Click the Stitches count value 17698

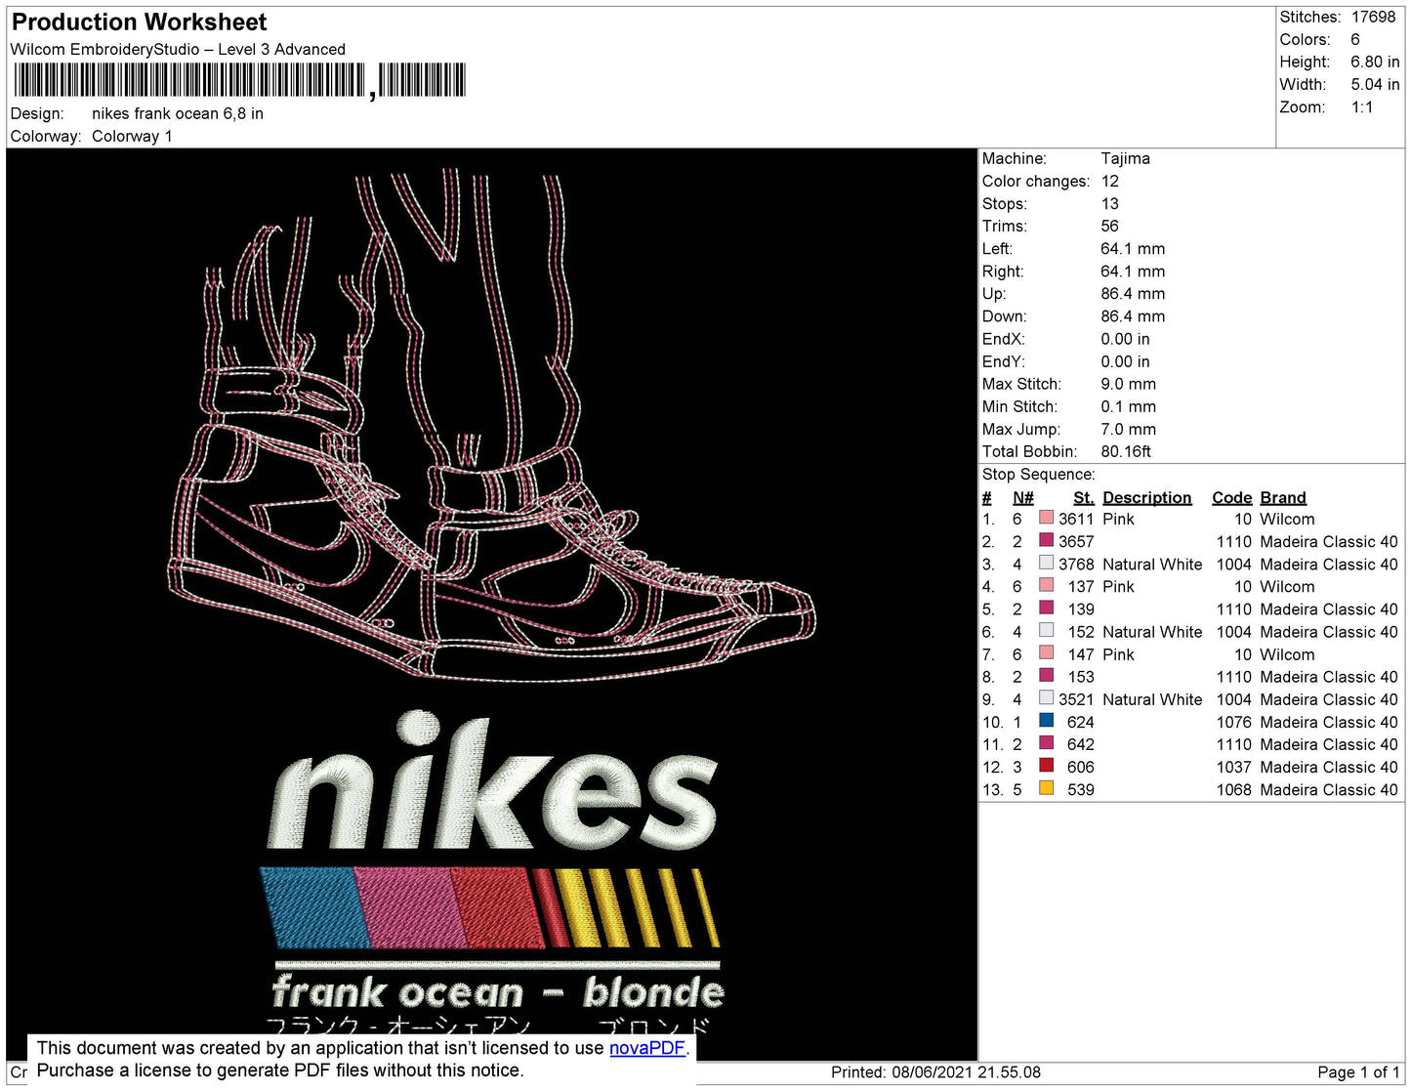[x=1373, y=17]
